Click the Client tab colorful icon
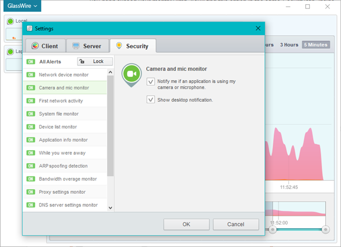The width and height of the screenshot is (341, 247). click(35, 46)
